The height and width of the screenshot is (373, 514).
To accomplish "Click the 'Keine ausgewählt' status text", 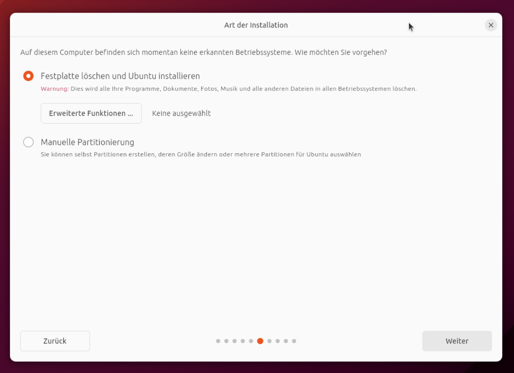I will point(181,113).
